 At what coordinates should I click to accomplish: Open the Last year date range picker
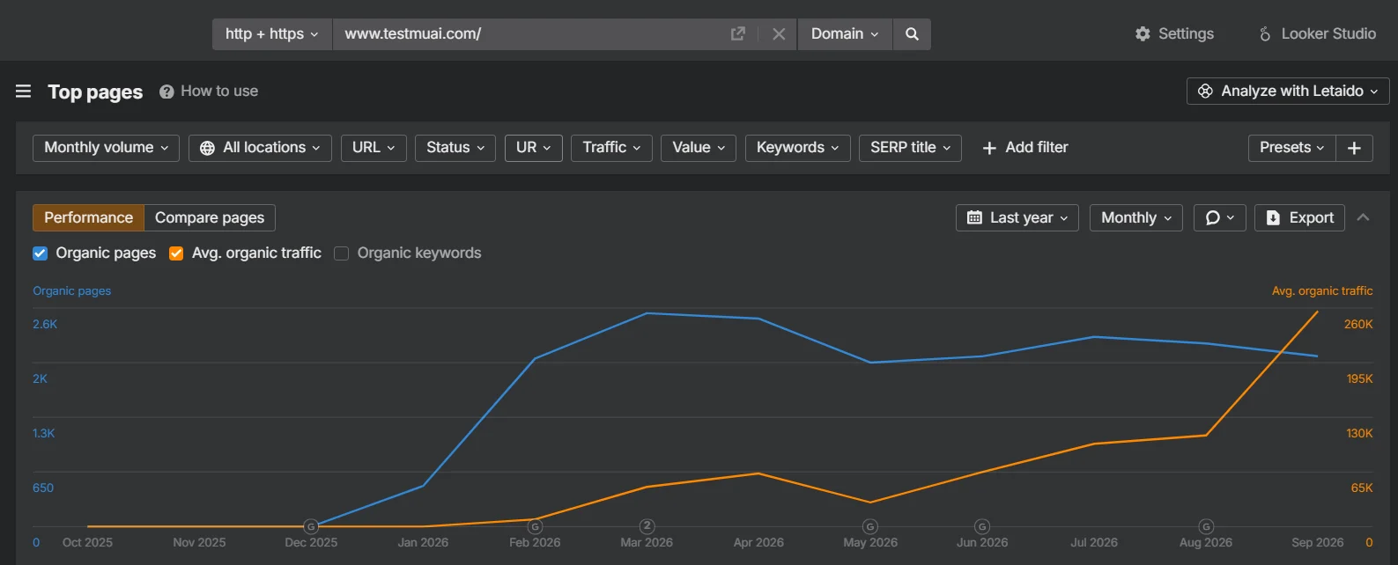1017,217
